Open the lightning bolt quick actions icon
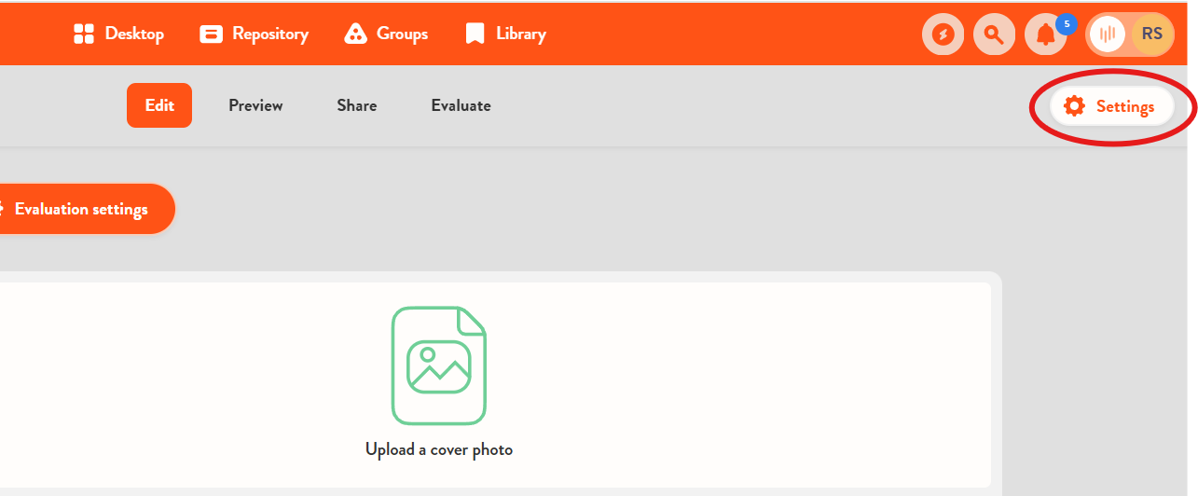1198x496 pixels. point(943,35)
